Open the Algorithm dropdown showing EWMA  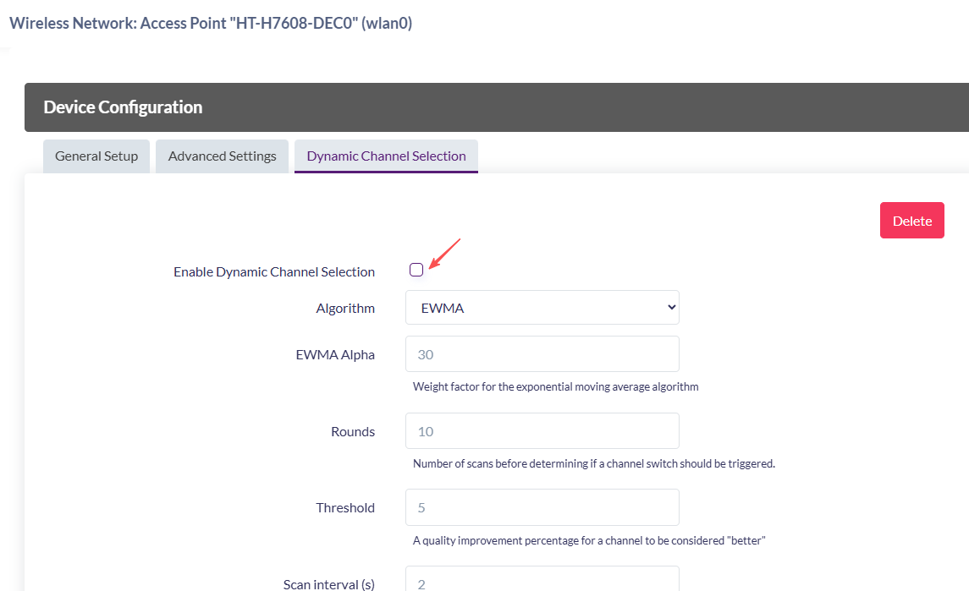pyautogui.click(x=542, y=308)
